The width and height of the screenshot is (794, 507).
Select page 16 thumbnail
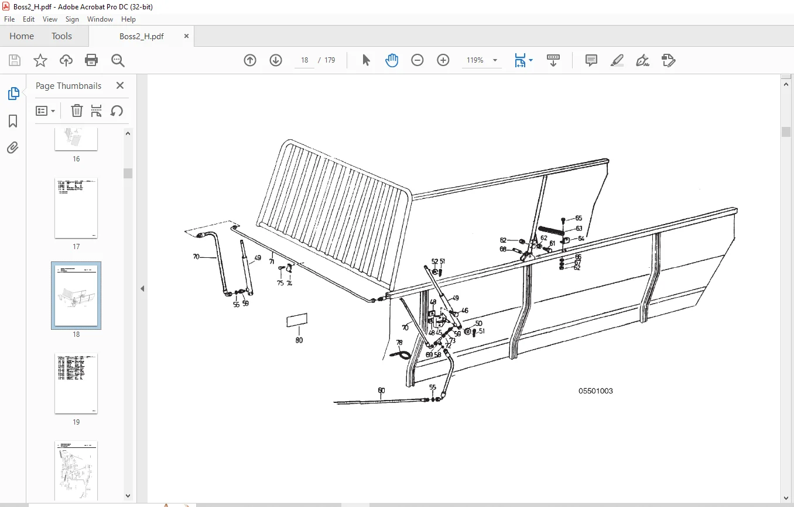pyautogui.click(x=76, y=140)
